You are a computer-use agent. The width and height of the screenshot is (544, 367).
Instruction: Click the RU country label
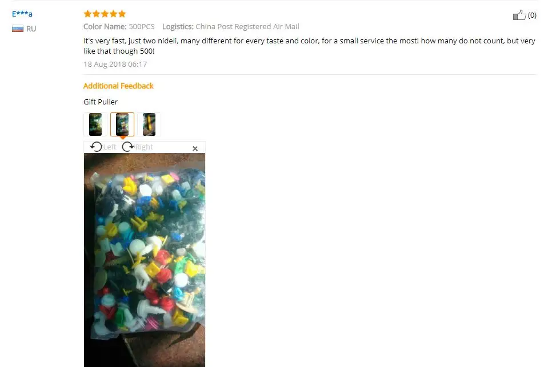pos(31,29)
